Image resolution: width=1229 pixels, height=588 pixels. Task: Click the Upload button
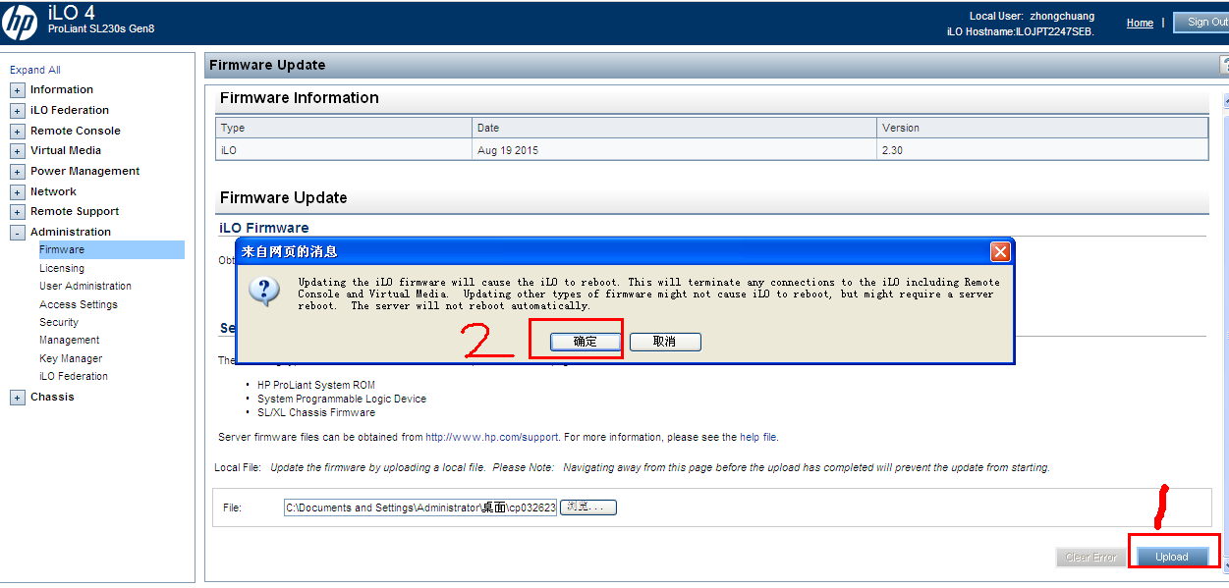coord(1171,557)
